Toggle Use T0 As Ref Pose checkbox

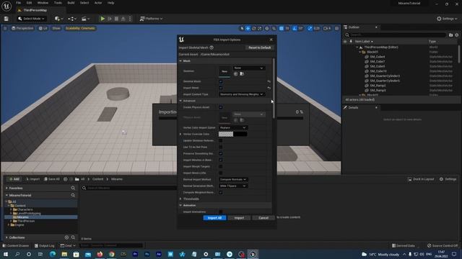point(221,147)
